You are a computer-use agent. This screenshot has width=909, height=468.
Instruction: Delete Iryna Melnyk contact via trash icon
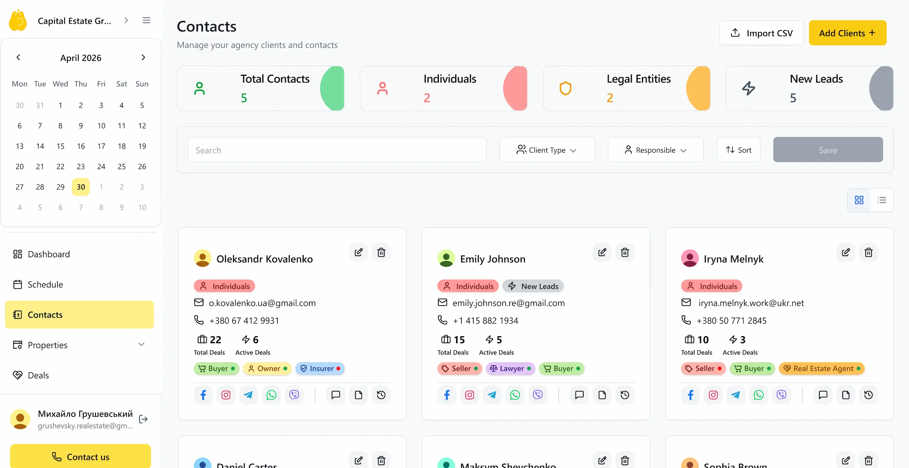click(869, 252)
